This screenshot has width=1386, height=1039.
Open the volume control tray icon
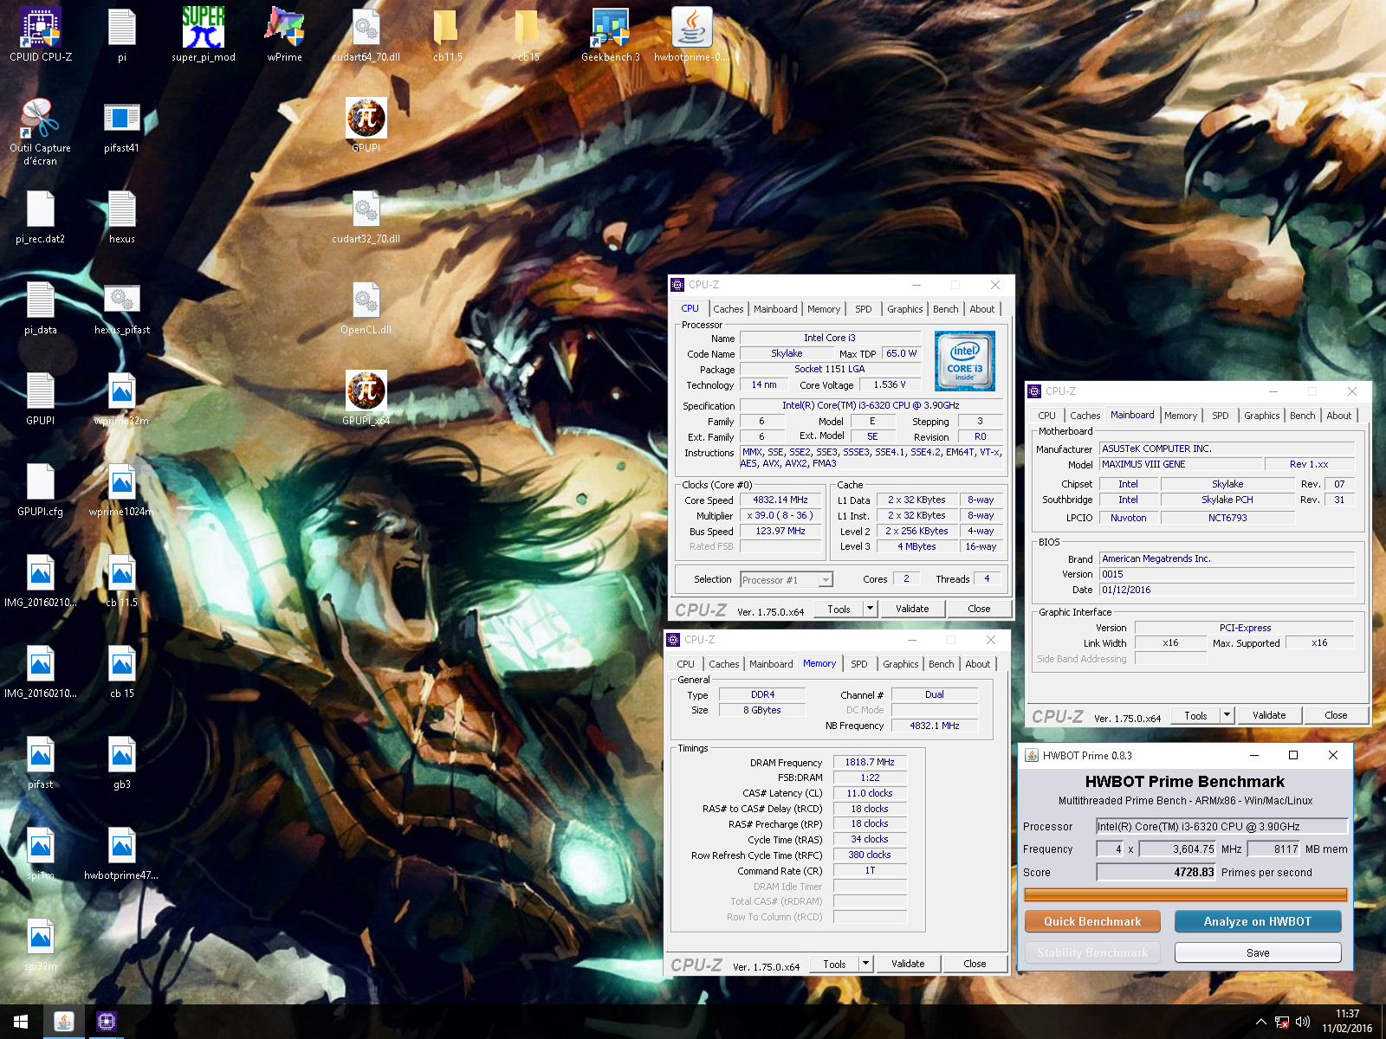(1303, 1022)
